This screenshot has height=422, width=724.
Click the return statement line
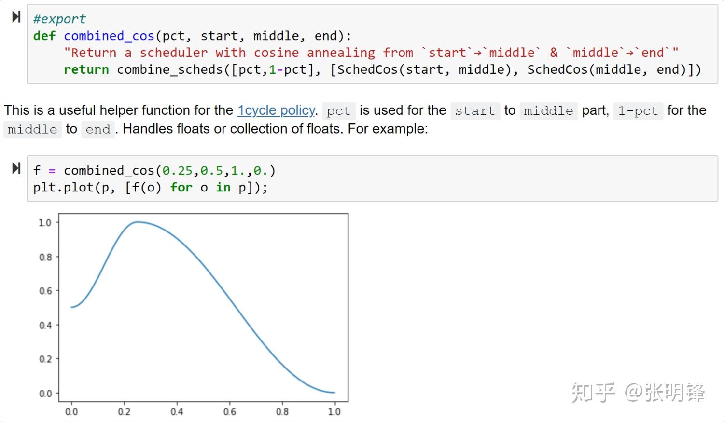[382, 70]
